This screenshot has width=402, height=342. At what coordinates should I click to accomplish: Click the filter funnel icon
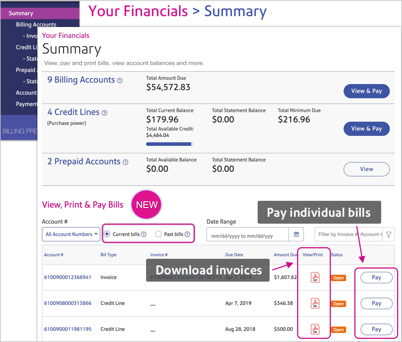tap(389, 235)
